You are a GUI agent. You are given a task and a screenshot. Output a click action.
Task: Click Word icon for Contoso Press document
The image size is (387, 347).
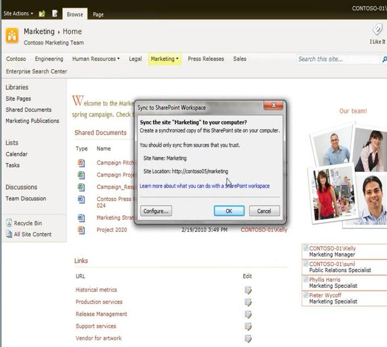click(x=81, y=199)
